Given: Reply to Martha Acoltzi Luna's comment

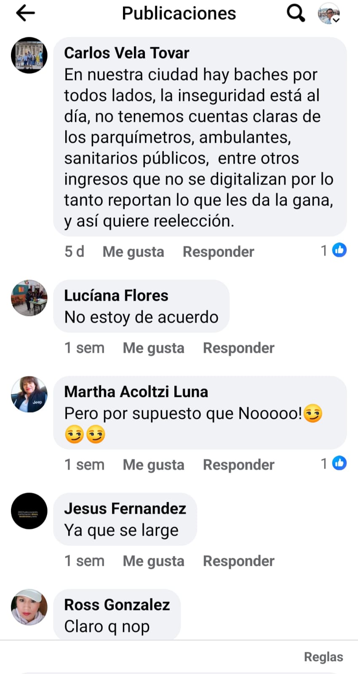Looking at the screenshot, I should click(238, 465).
